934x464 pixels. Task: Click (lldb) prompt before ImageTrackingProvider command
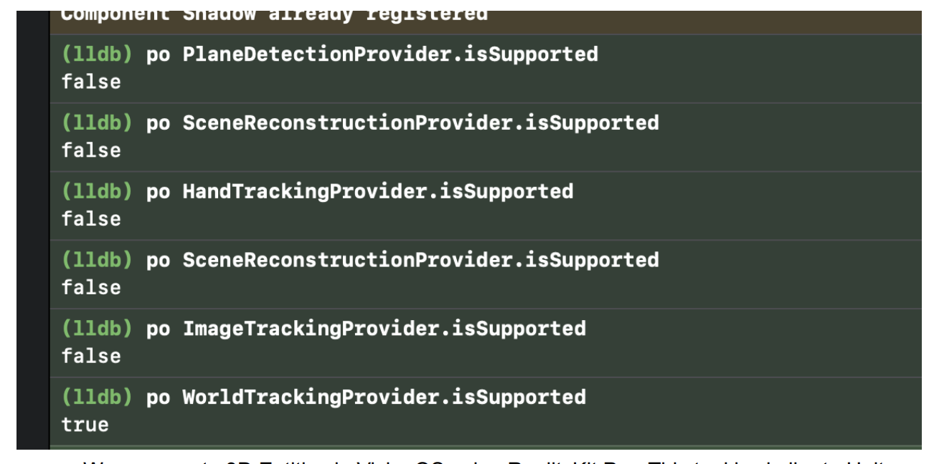pyautogui.click(x=97, y=329)
